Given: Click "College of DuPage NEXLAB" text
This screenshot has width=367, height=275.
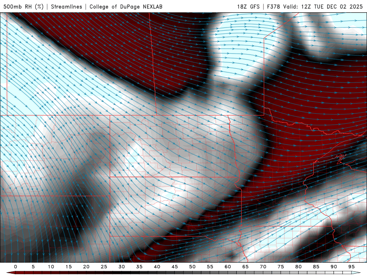Looking at the screenshot, I should tap(126, 6).
